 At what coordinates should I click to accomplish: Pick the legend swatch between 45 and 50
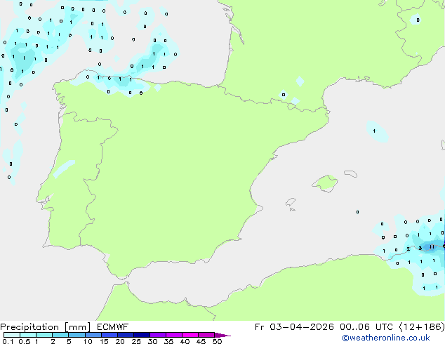pos(206,335)
